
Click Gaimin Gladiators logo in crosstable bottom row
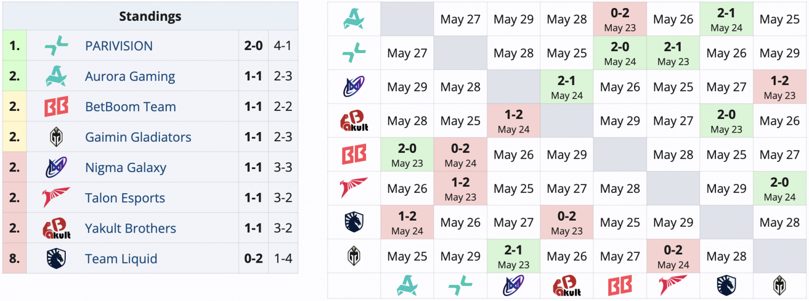click(779, 285)
